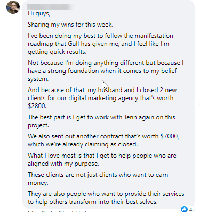Click the "Sharing my wins for this week" line

pos(70,25)
